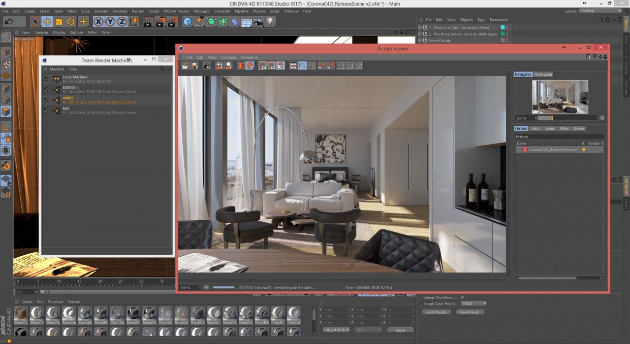The width and height of the screenshot is (630, 344).
Task: Select the Carpet material swatch
Action: pos(278,315)
